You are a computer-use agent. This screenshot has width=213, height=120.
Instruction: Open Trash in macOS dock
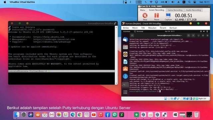[196, 115]
